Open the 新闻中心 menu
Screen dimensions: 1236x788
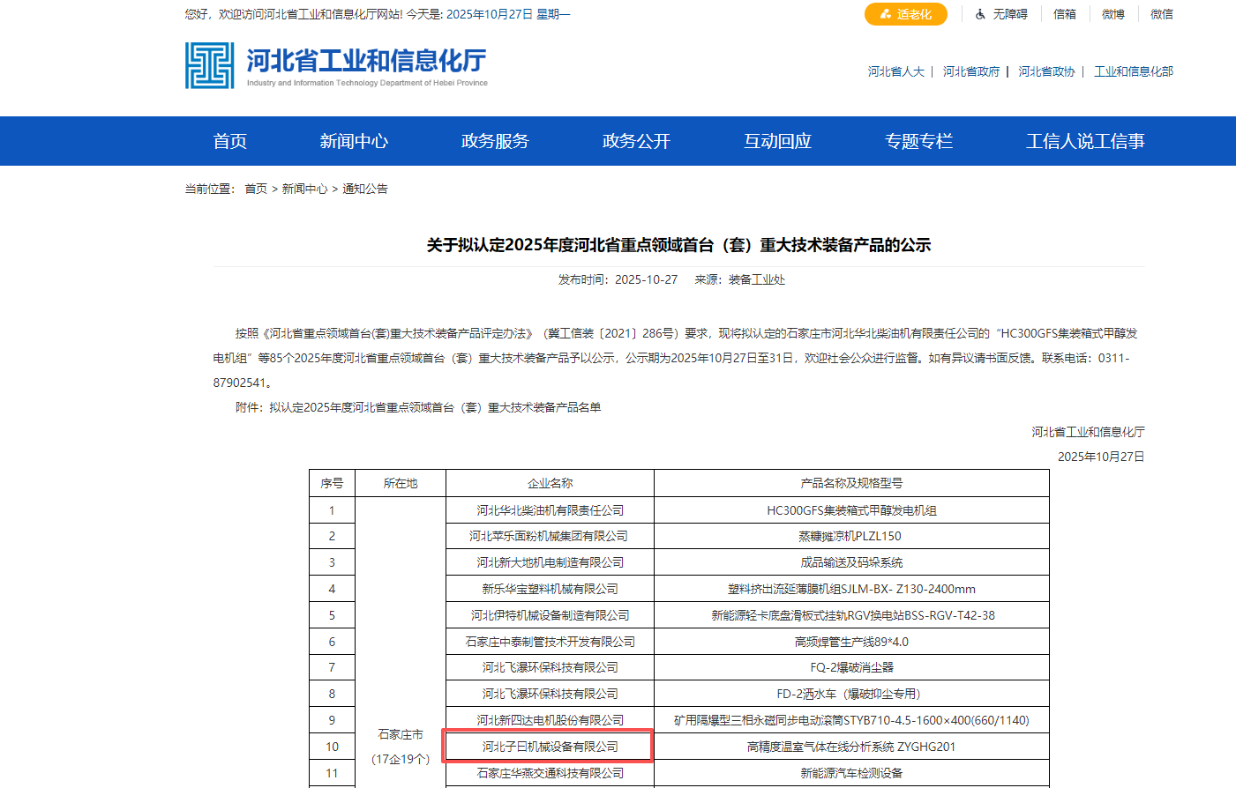[x=354, y=141]
